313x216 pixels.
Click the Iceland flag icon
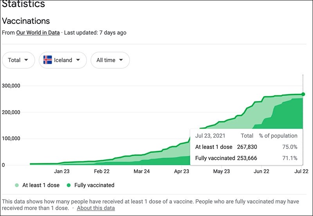click(x=48, y=60)
